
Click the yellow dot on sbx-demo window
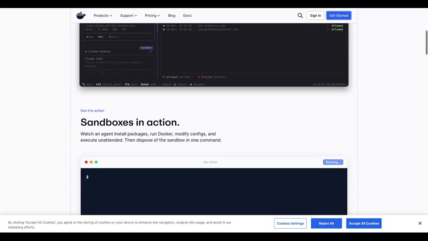click(91, 162)
